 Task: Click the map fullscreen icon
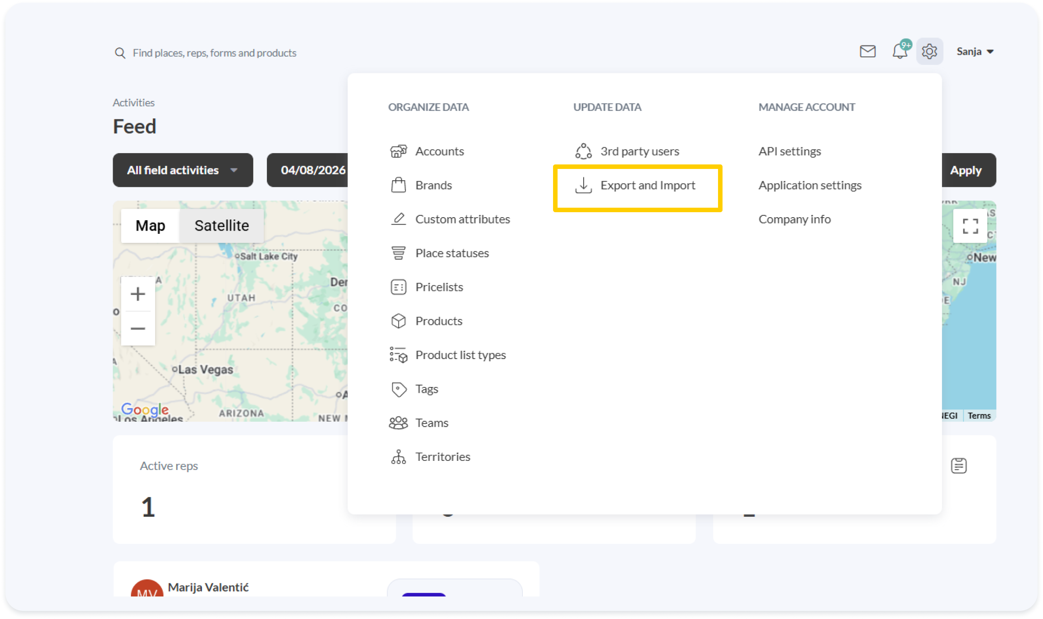pos(970,226)
